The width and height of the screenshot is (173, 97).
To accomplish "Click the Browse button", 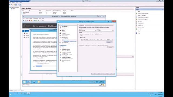I will 109,42.
